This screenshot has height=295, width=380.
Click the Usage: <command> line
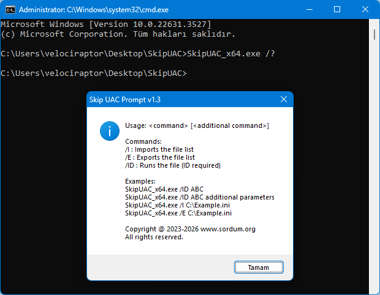(x=197, y=125)
